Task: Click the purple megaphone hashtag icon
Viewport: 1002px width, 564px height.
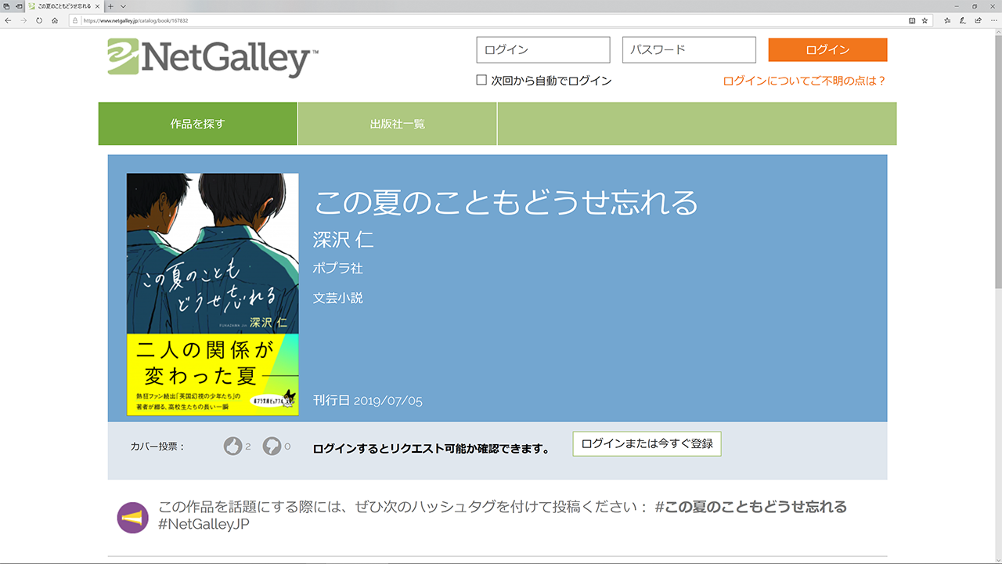Action: click(x=132, y=518)
